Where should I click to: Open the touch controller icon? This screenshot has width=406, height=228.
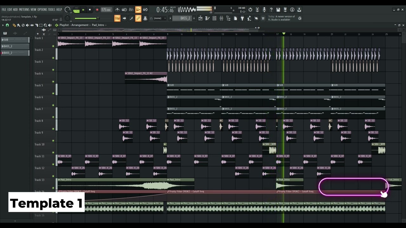click(x=256, y=18)
